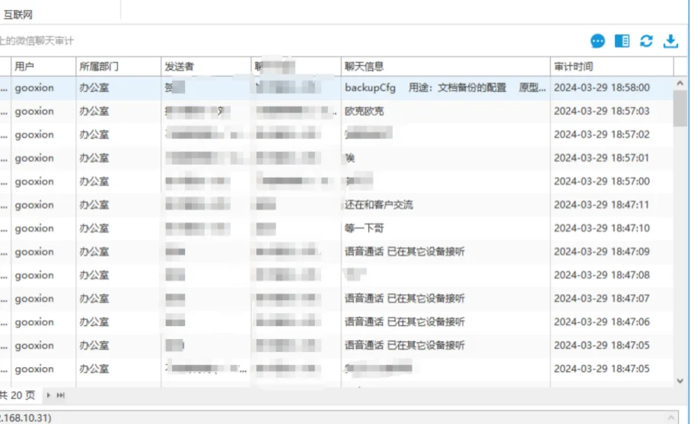Sort by the 审计时间 column header
694x424 pixels.
coord(612,66)
